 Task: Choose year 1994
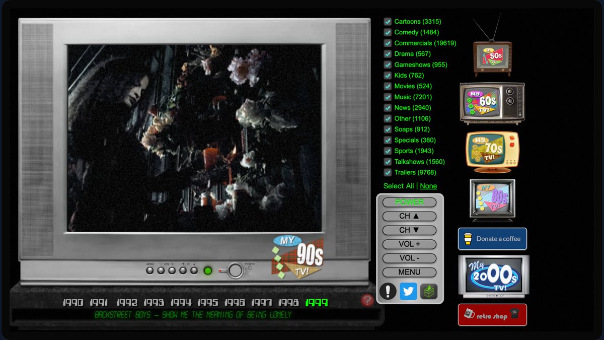point(181,303)
